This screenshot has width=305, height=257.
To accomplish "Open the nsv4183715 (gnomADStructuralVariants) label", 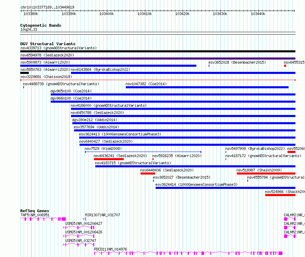I will coord(133,163).
